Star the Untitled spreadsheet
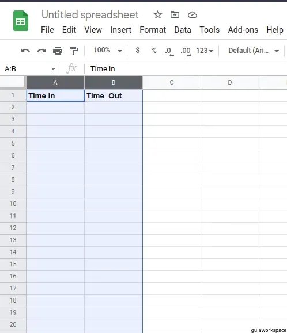This screenshot has width=287, height=333. 158,14
